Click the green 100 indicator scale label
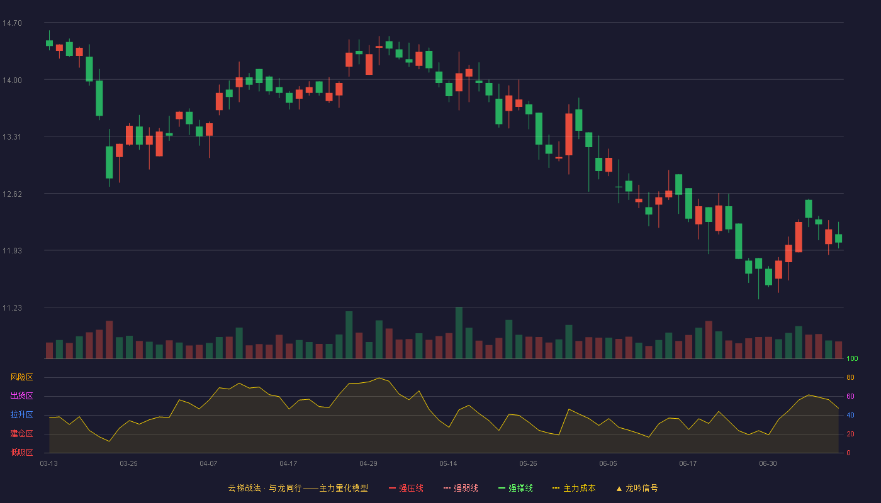Viewport: 881px width, 503px height. [852, 359]
